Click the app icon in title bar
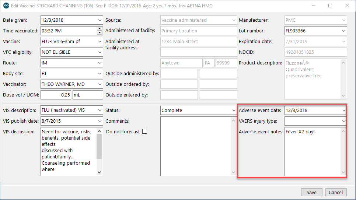Viewport: 356px width, 200px height. (x=6, y=6)
